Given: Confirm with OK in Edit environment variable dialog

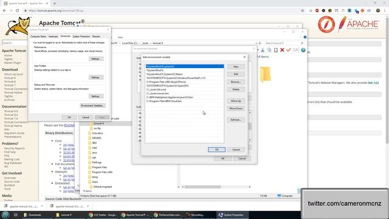Looking at the screenshot, I should point(216,150).
